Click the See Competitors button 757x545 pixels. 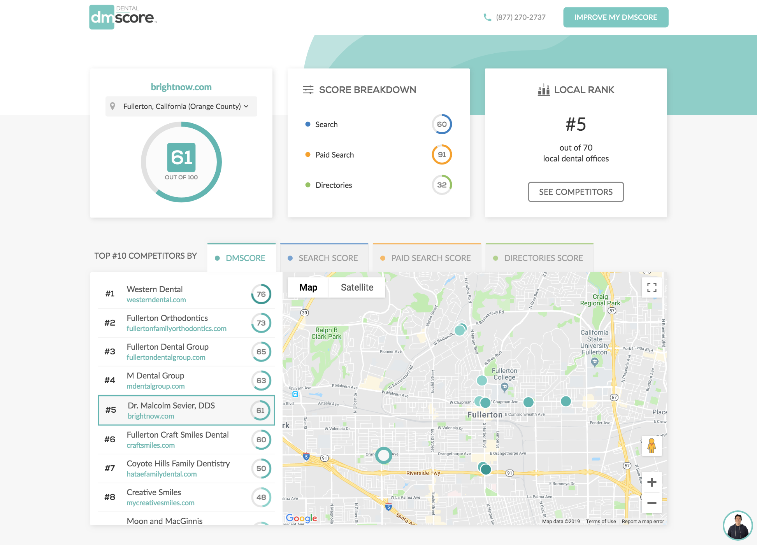pos(576,192)
